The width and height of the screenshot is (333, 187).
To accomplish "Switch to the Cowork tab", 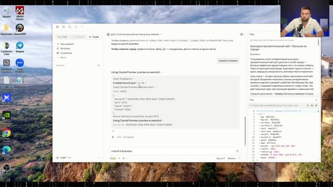I will (78, 37).
